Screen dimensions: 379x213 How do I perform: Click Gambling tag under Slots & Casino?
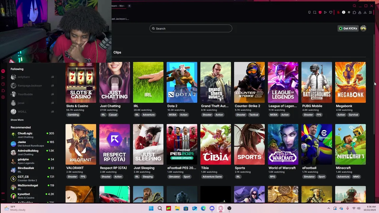click(73, 115)
